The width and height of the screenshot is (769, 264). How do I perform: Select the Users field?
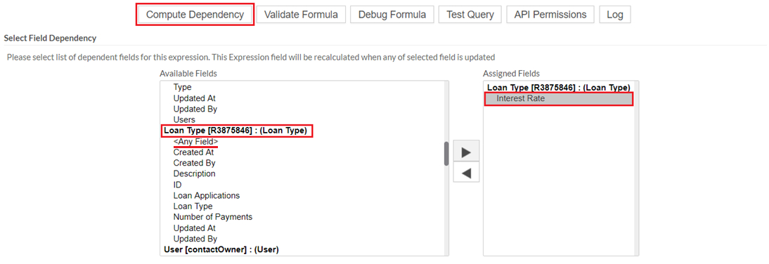184,119
